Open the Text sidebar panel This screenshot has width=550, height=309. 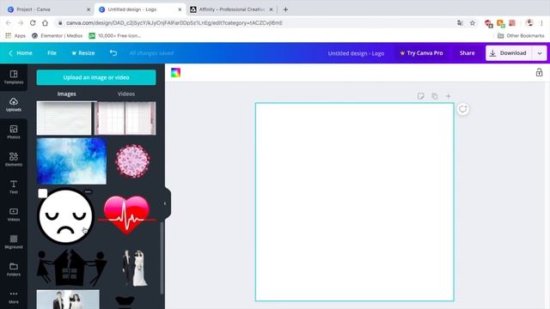[x=14, y=187]
